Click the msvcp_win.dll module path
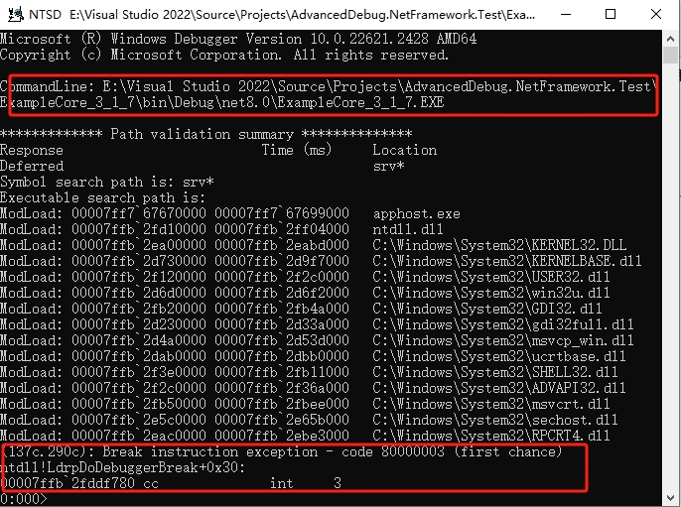The width and height of the screenshot is (681, 507). [x=503, y=340]
